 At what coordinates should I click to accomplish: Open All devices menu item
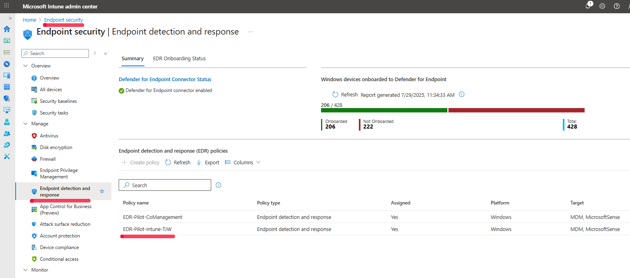pos(51,90)
